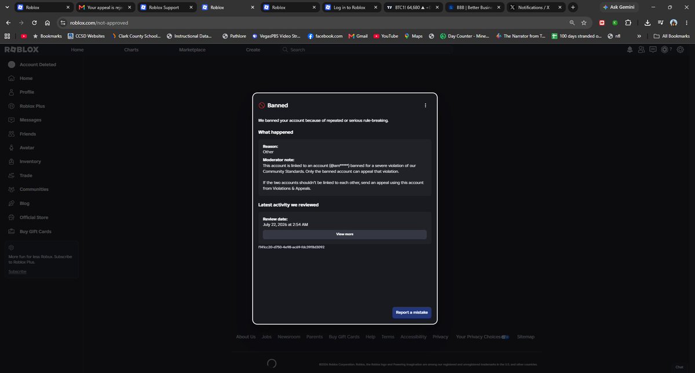Click the Subscribe link in sidebar

click(17, 271)
